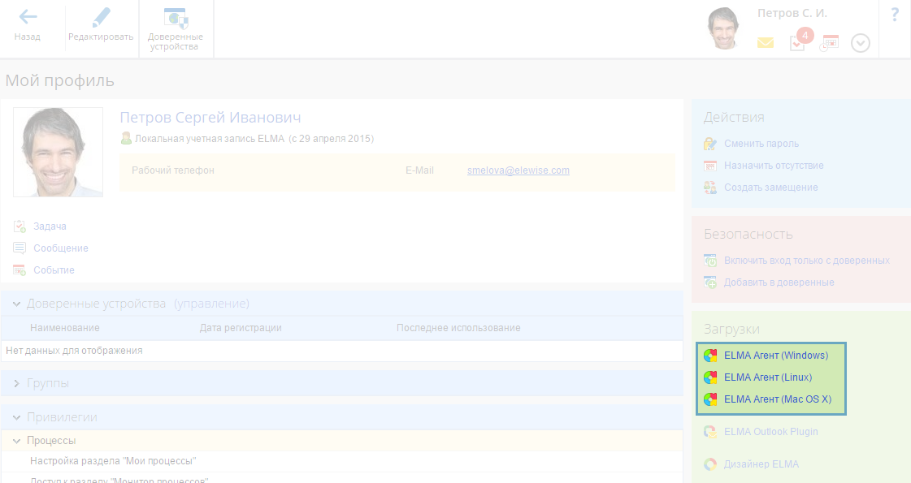Click the Создать замещение icon
This screenshot has height=483, width=911.
[710, 188]
